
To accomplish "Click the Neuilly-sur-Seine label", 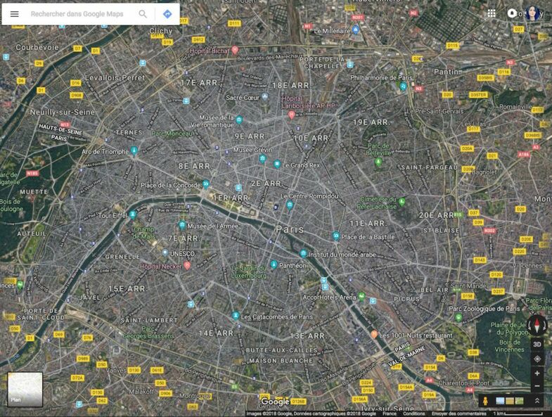I will (x=63, y=112).
